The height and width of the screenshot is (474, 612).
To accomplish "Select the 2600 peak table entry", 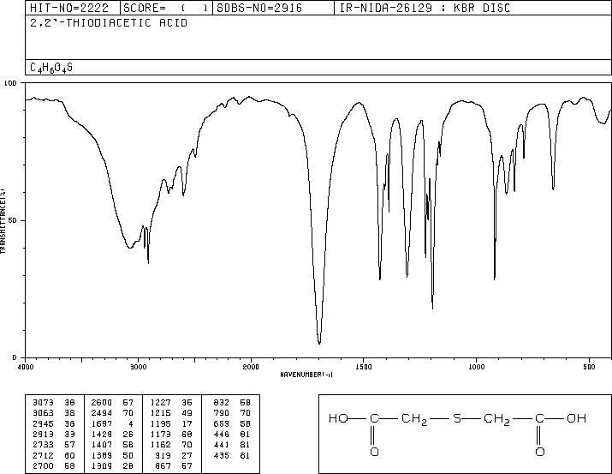I will pos(102,403).
